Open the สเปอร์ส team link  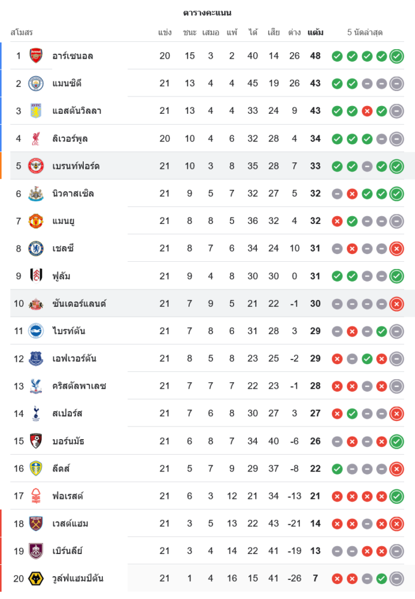coord(67,413)
